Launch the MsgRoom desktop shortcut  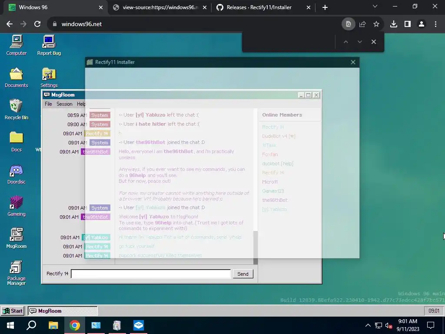point(16,238)
